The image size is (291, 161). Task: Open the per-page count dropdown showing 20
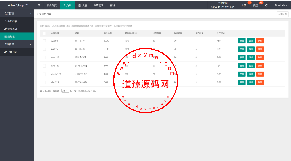[65, 91]
